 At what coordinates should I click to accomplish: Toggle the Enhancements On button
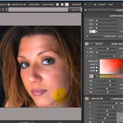[x=87, y=99]
